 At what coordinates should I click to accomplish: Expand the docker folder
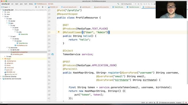click(7, 21)
